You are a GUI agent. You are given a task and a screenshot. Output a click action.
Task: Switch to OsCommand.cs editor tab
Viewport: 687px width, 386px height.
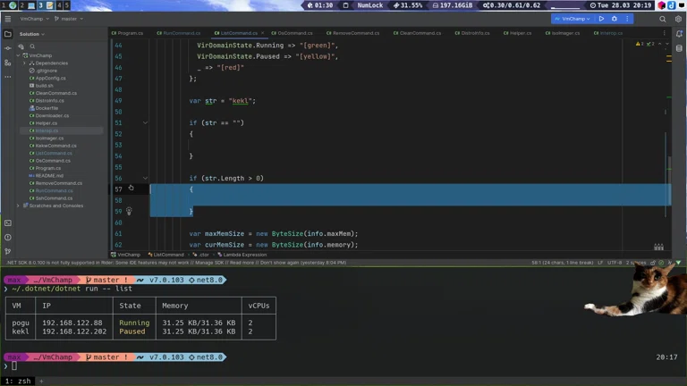coord(292,33)
